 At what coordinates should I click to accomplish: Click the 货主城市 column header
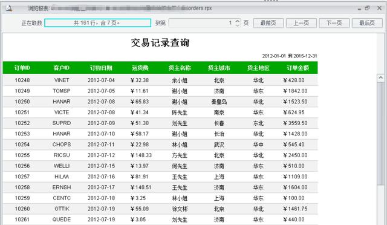coord(219,68)
